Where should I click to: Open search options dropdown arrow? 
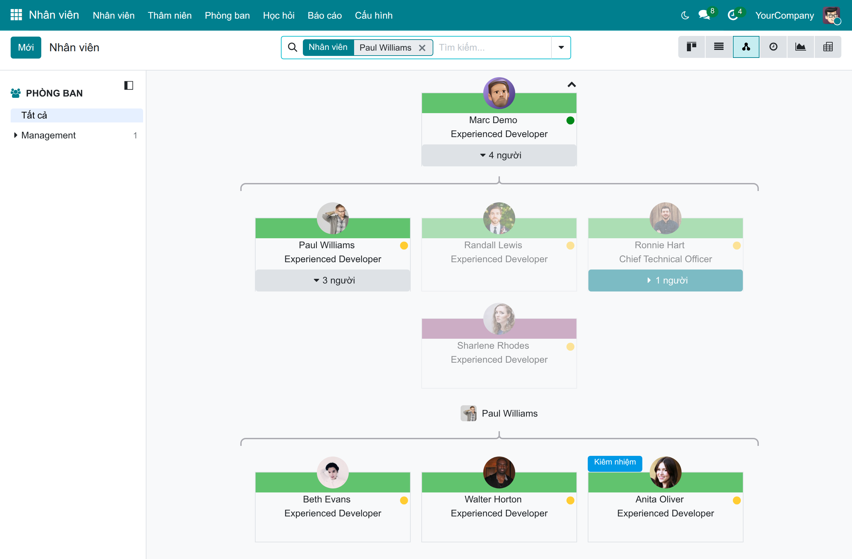click(x=561, y=47)
